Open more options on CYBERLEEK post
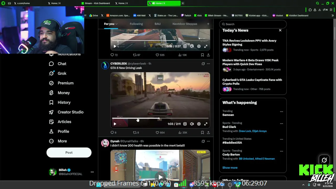Viewport: 336px width, 189px height. (x=208, y=64)
